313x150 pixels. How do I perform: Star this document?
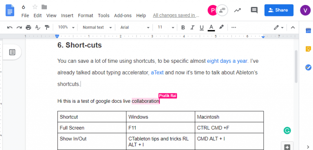click(x=35, y=7)
